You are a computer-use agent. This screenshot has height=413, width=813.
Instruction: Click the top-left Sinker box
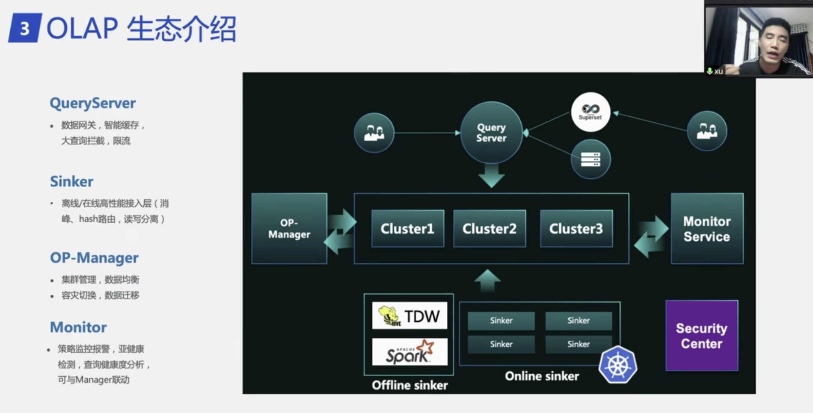point(501,321)
